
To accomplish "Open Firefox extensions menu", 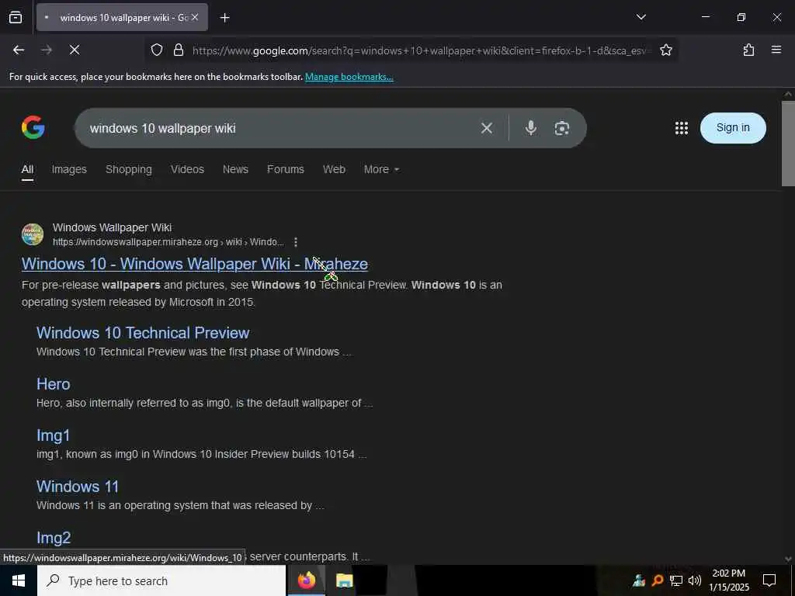I will 748,50.
